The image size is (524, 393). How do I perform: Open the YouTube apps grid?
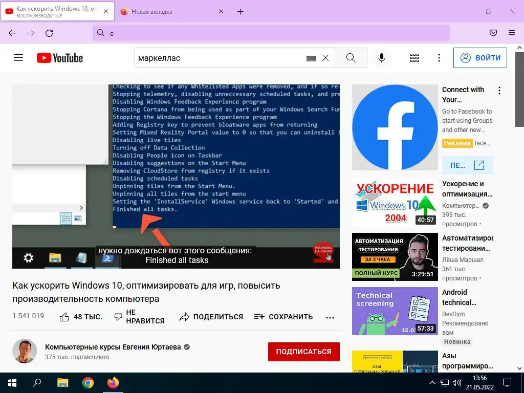tap(414, 58)
